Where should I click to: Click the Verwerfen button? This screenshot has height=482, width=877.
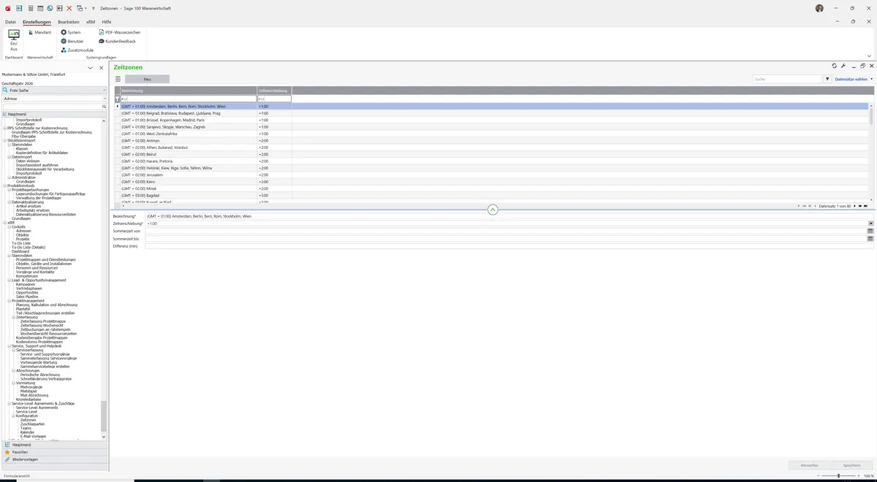pos(809,464)
